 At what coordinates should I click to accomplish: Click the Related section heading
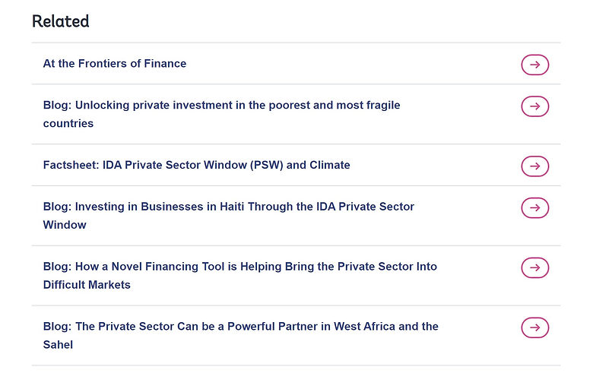[61, 21]
